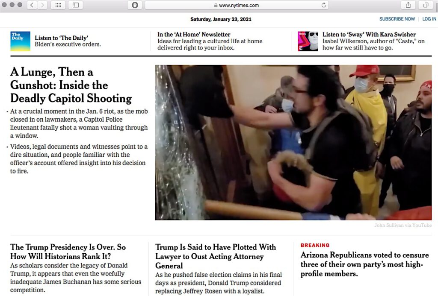Click 'As scholars consider the legacy' summary
The image size is (438, 296).
76,278
